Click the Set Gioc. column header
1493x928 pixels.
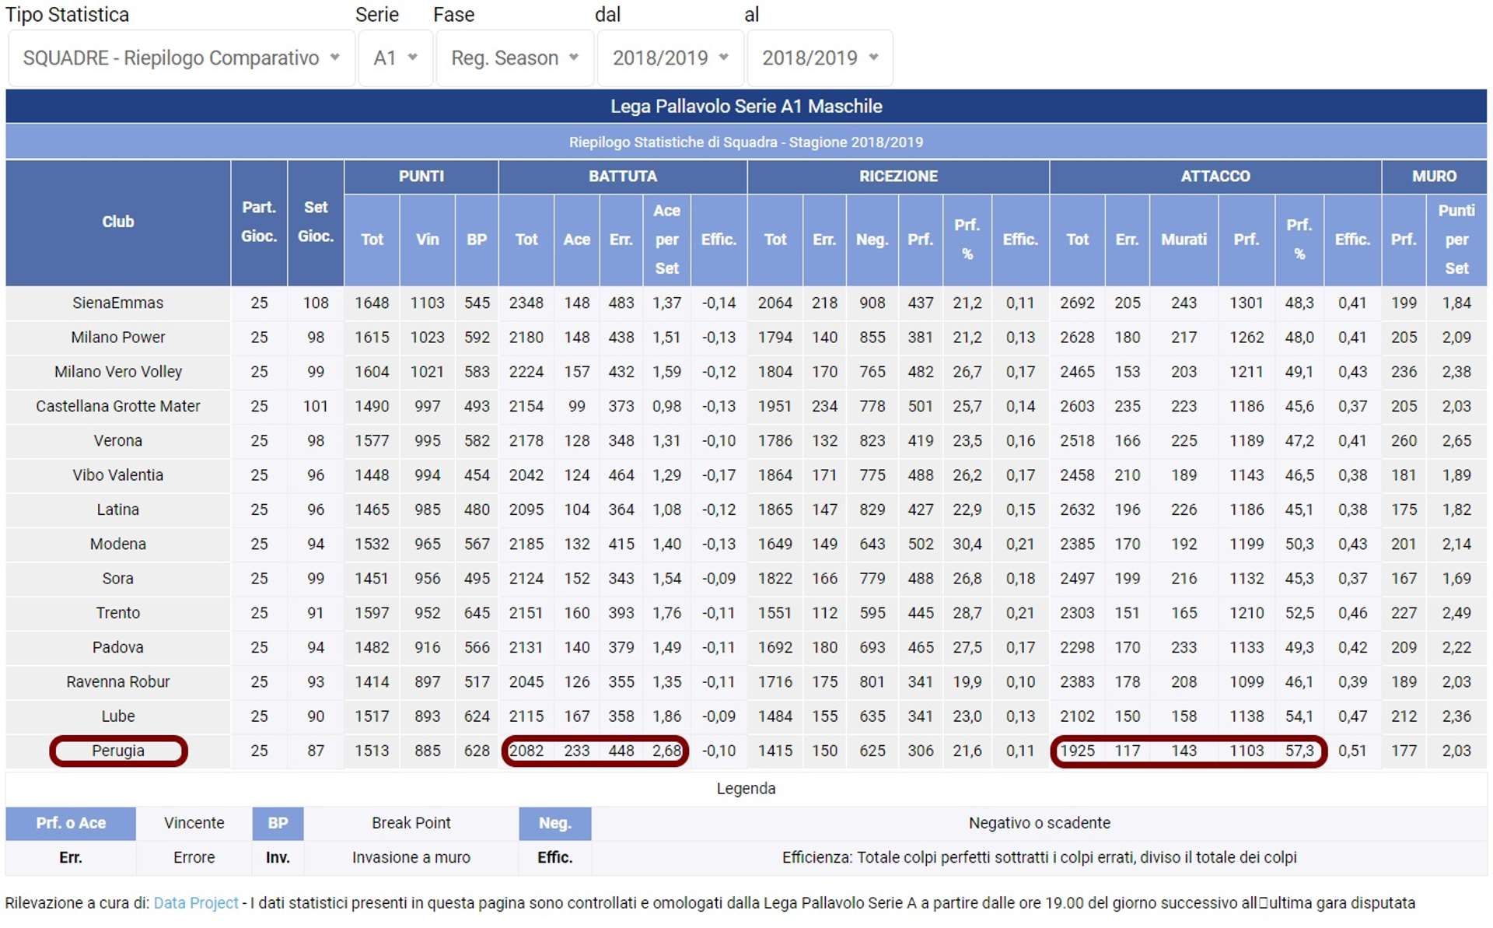(316, 222)
